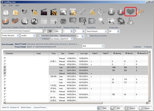The height and width of the screenshot is (111, 154).
Task: Open the follow user tool
Action: tap(111, 12)
